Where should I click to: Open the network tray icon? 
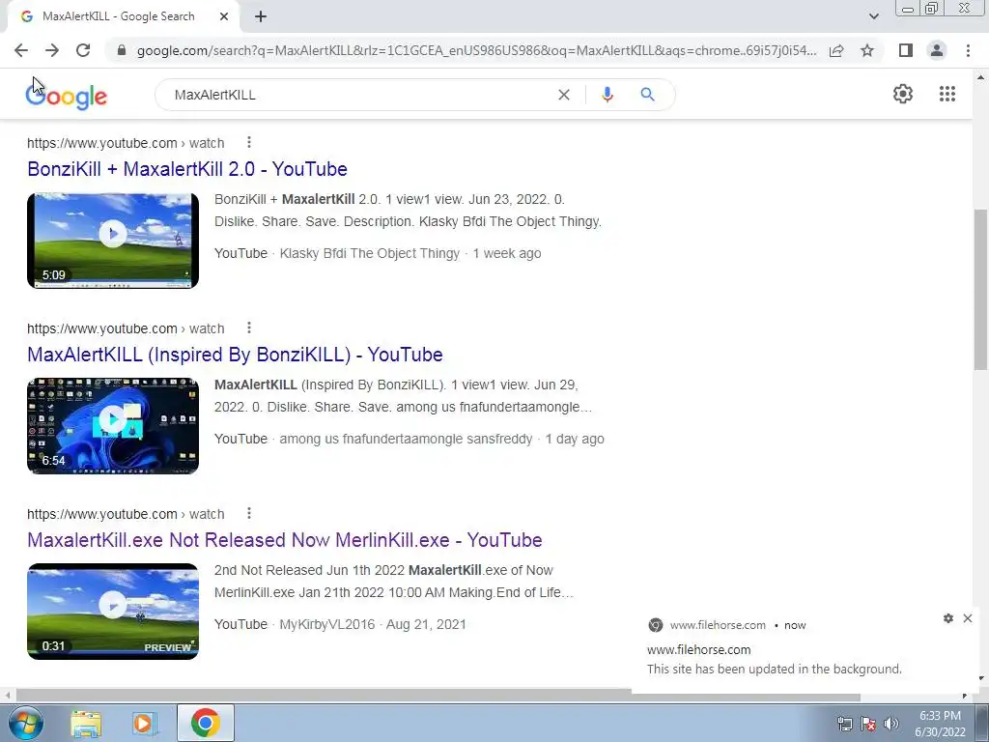(844, 724)
